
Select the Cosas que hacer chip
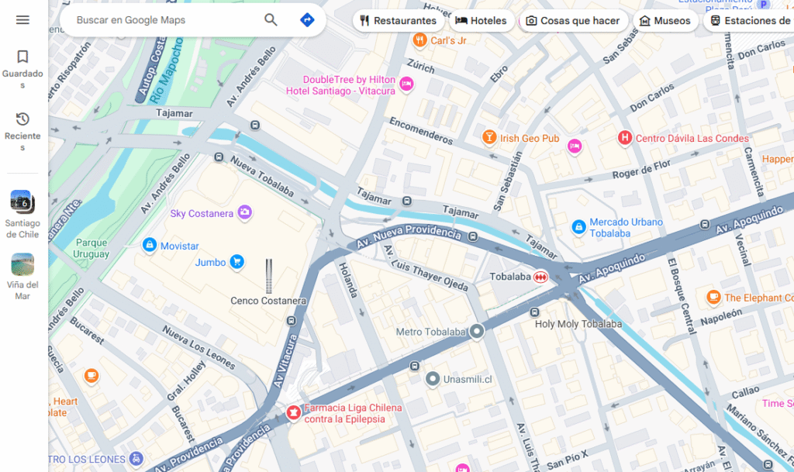573,21
